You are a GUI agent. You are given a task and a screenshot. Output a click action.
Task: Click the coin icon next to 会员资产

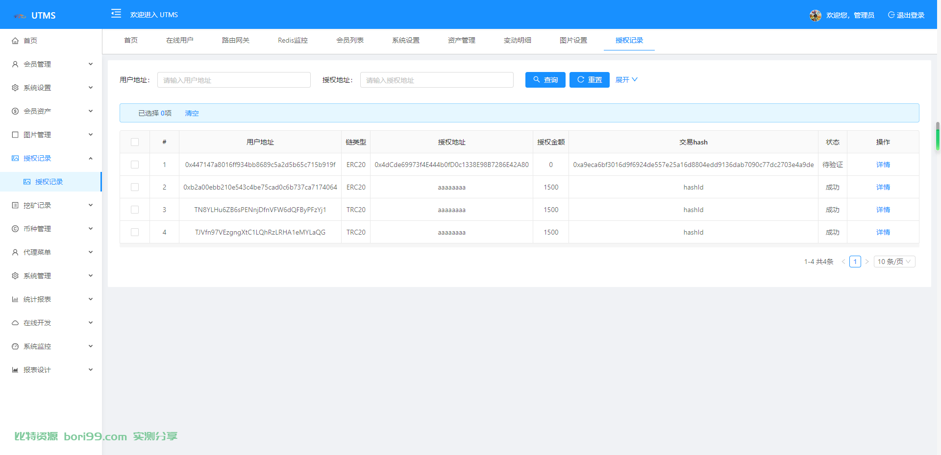coord(15,111)
